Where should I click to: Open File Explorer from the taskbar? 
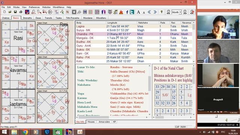point(14,132)
